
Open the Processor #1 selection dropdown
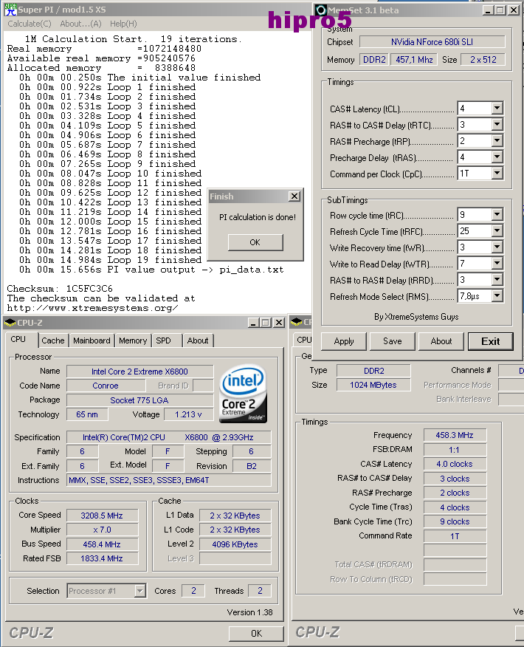point(140,591)
